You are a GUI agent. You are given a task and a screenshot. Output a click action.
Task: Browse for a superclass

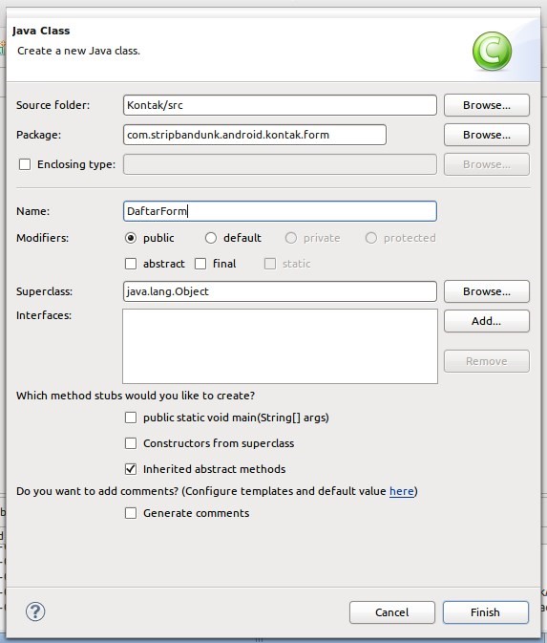486,291
